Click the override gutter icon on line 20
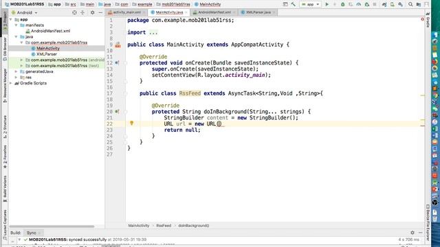440x247 pixels. tap(117, 111)
